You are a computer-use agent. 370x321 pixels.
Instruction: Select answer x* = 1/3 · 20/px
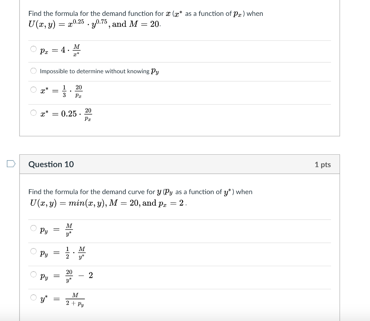point(33,91)
